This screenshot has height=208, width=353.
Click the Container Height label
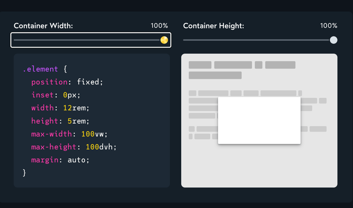(x=213, y=26)
